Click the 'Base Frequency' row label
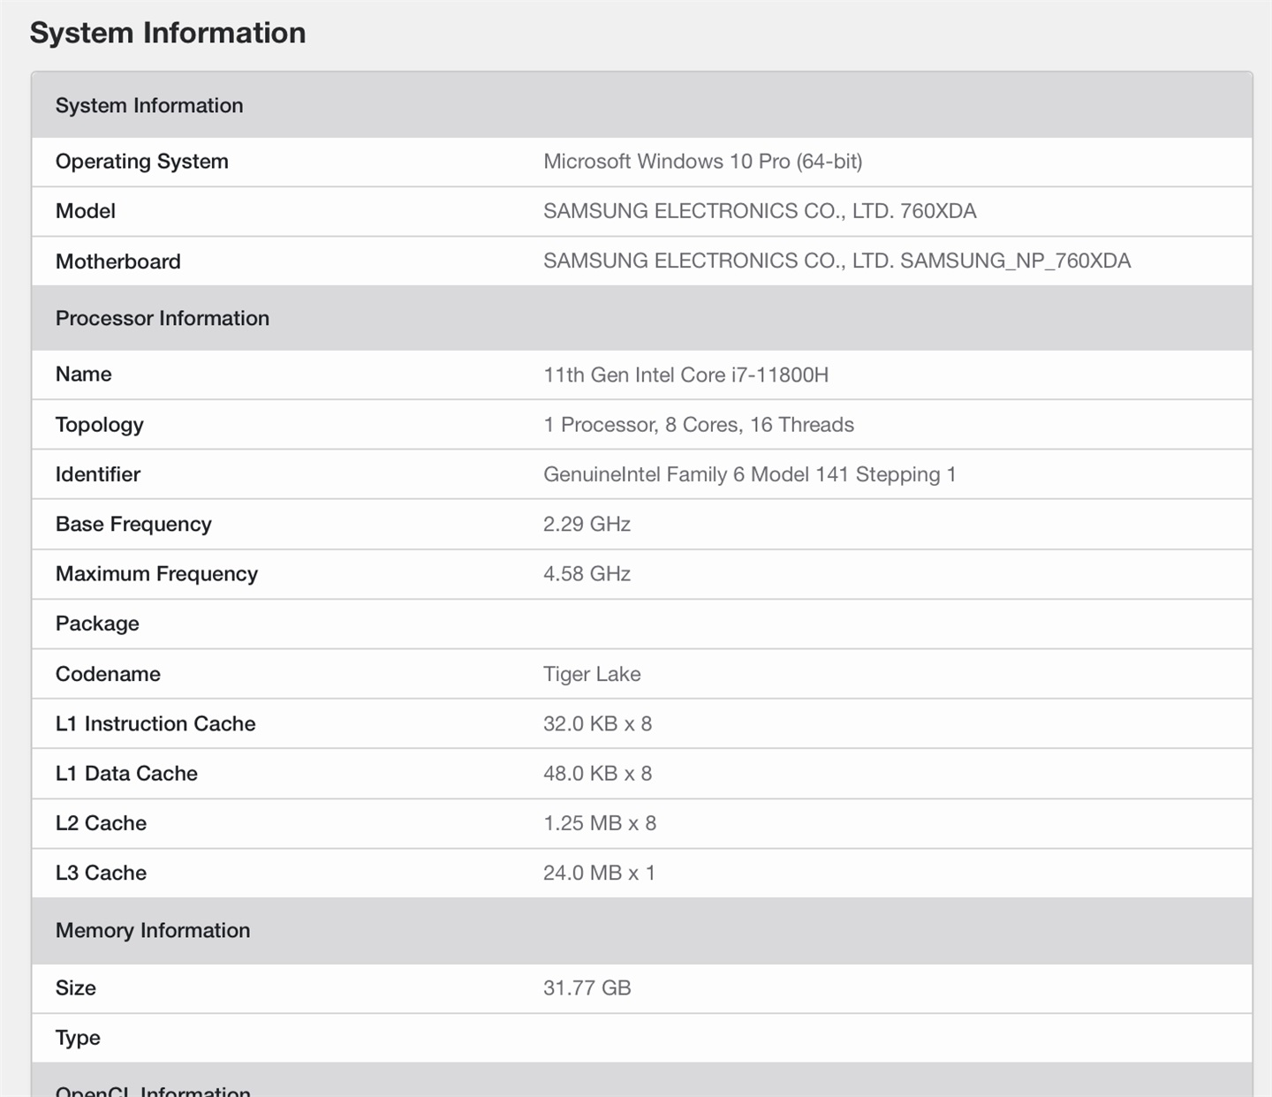This screenshot has width=1272, height=1097. click(133, 524)
